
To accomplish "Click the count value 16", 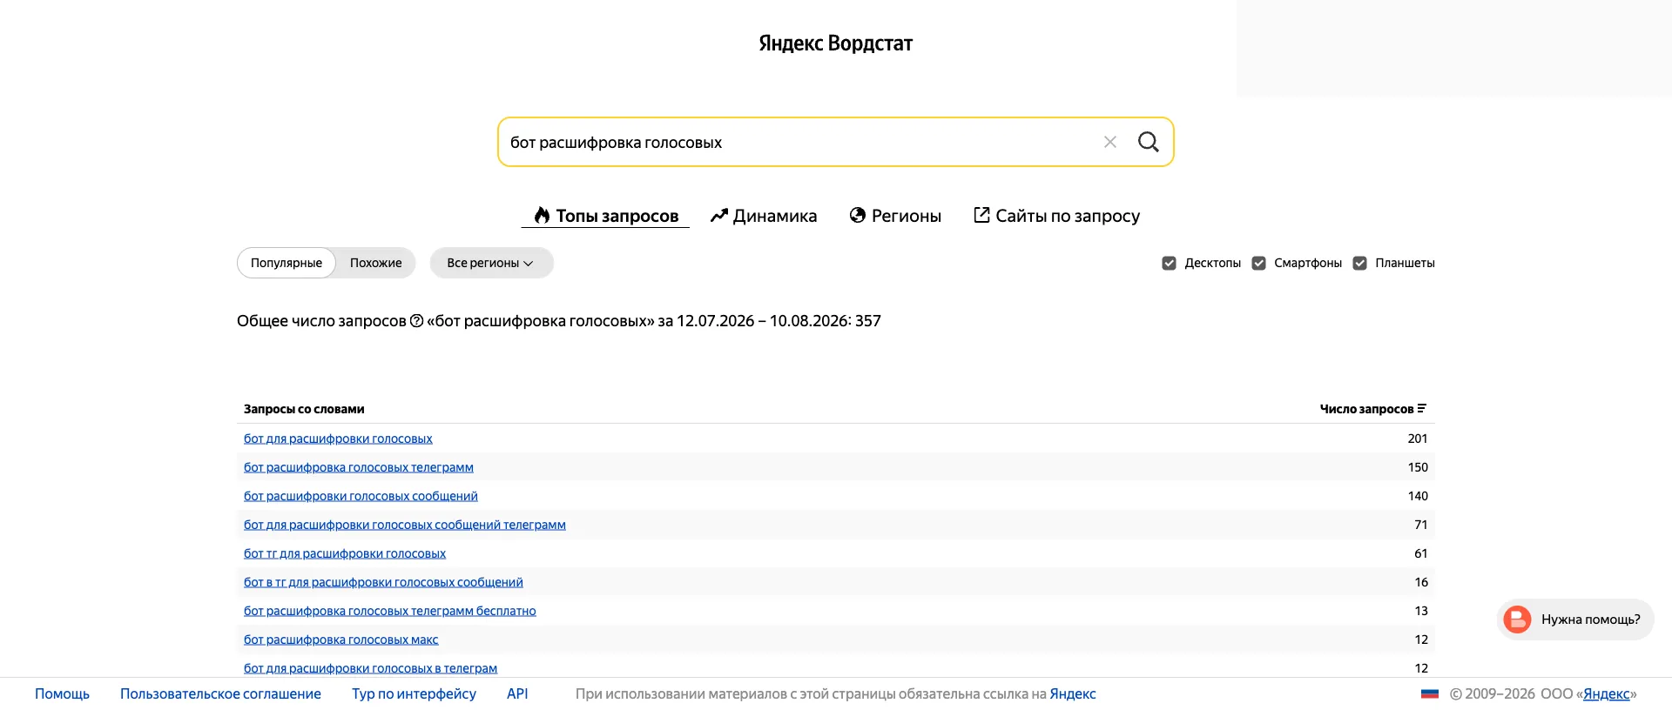I will coord(1421,582).
